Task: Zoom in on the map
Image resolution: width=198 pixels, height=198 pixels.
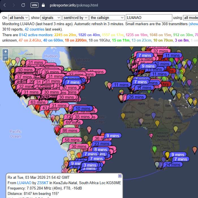Action: click(5, 52)
